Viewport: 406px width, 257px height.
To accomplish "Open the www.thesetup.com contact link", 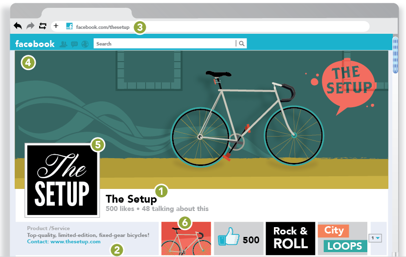I will 75,241.
